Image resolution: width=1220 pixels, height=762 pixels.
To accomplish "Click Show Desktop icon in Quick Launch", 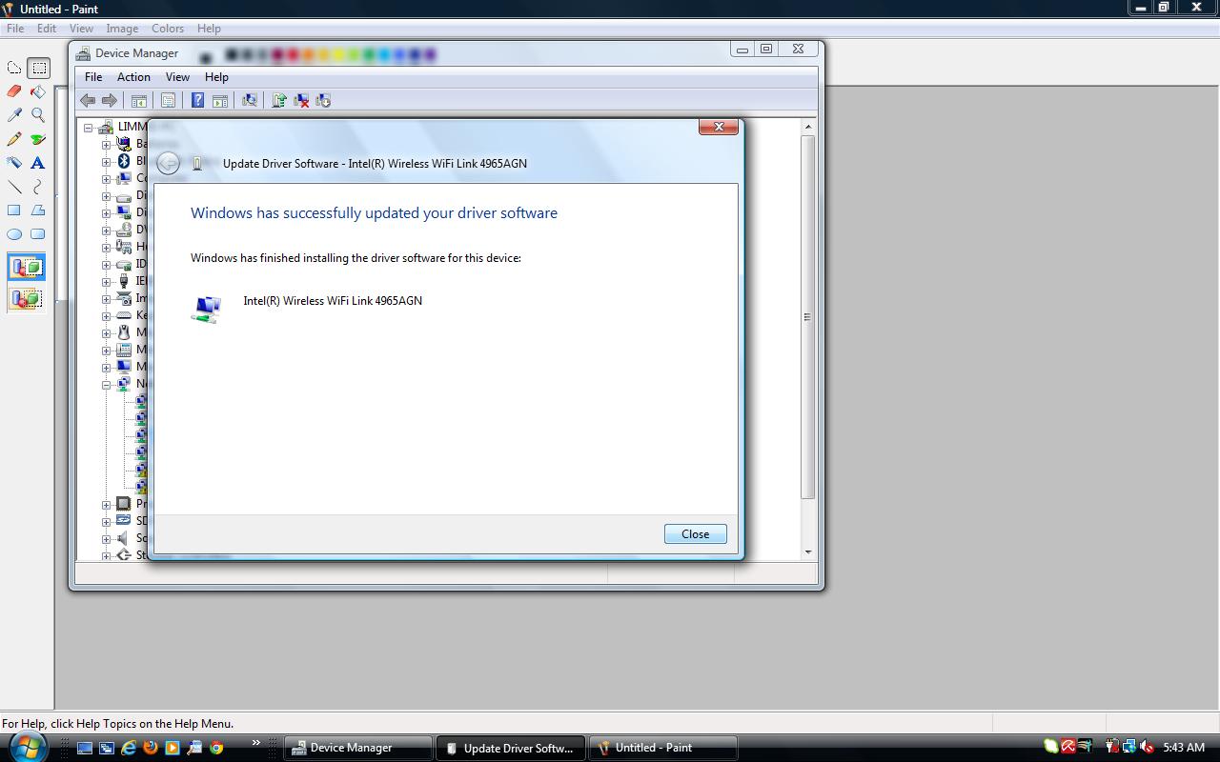I will point(84,748).
